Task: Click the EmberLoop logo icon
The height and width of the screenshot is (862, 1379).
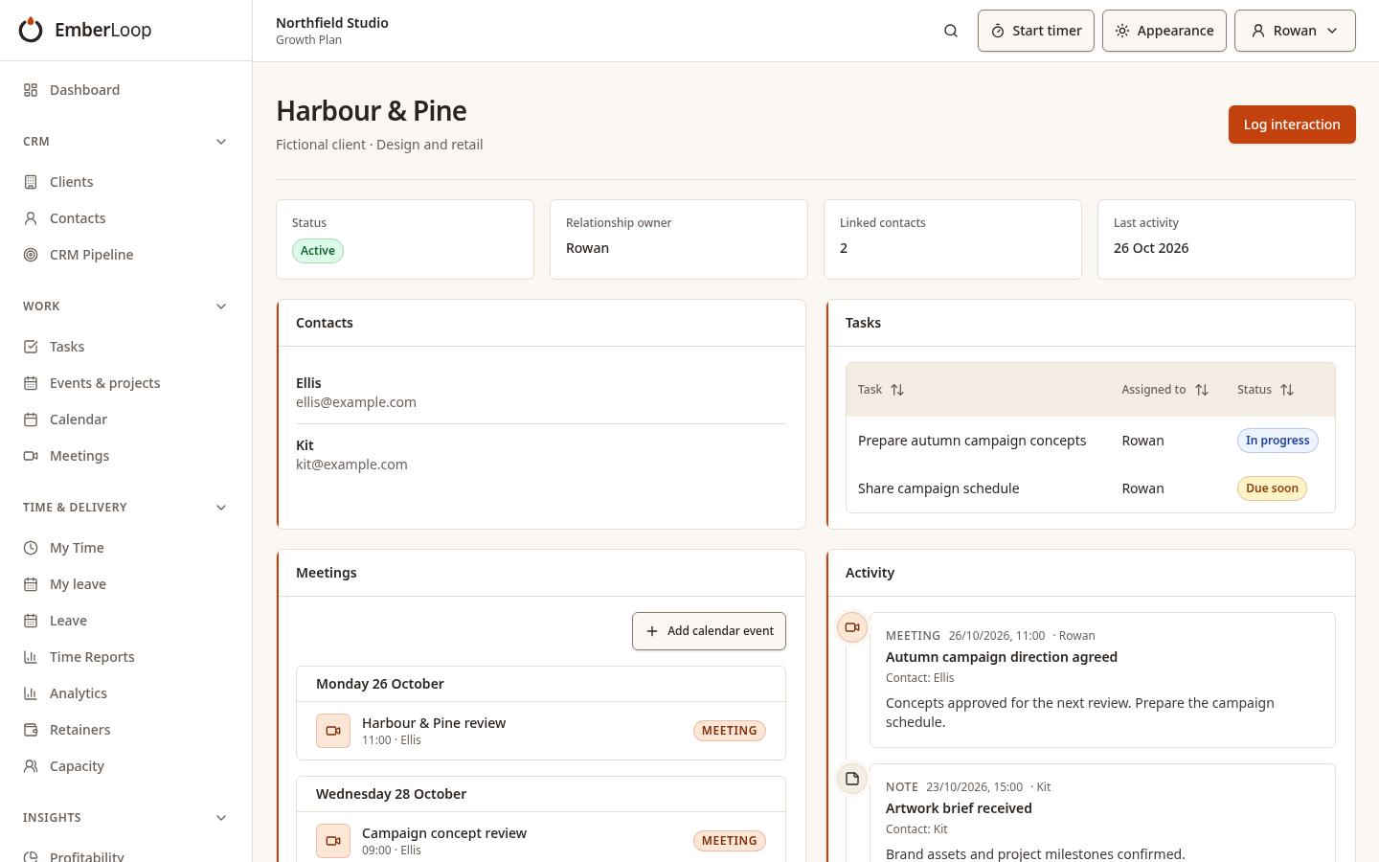Action: pyautogui.click(x=31, y=30)
